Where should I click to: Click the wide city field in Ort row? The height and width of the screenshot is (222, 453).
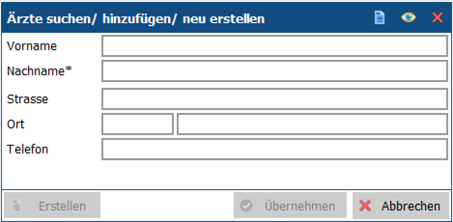click(312, 124)
